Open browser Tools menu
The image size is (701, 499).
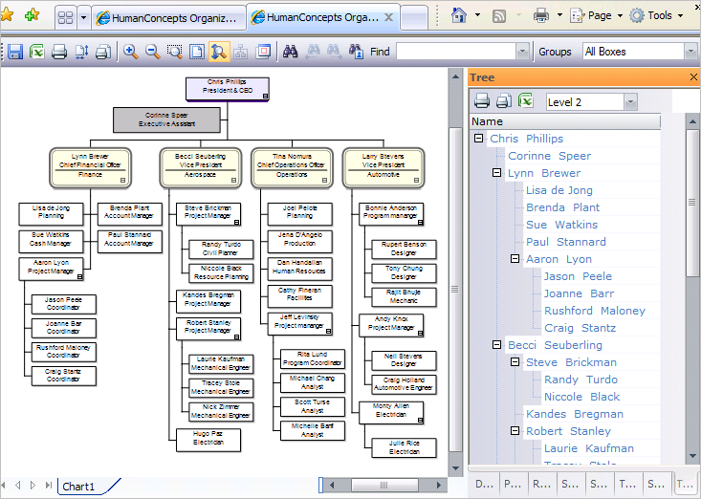656,15
